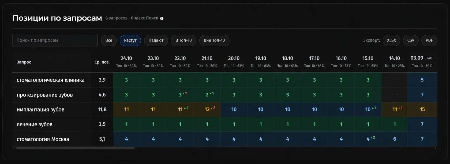
Task: Select the лечение зубов query
Action: click(x=35, y=124)
